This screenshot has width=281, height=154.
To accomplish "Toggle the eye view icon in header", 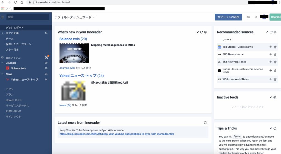I will [x=248, y=17].
